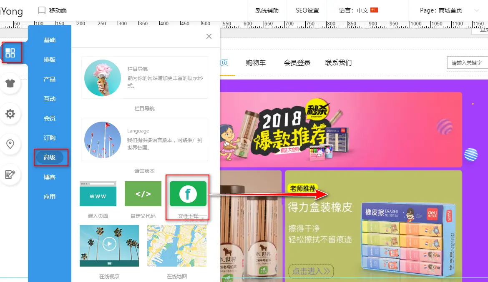Open the theme shirt icon in sidebar
This screenshot has height=282, width=488.
pos(10,83)
